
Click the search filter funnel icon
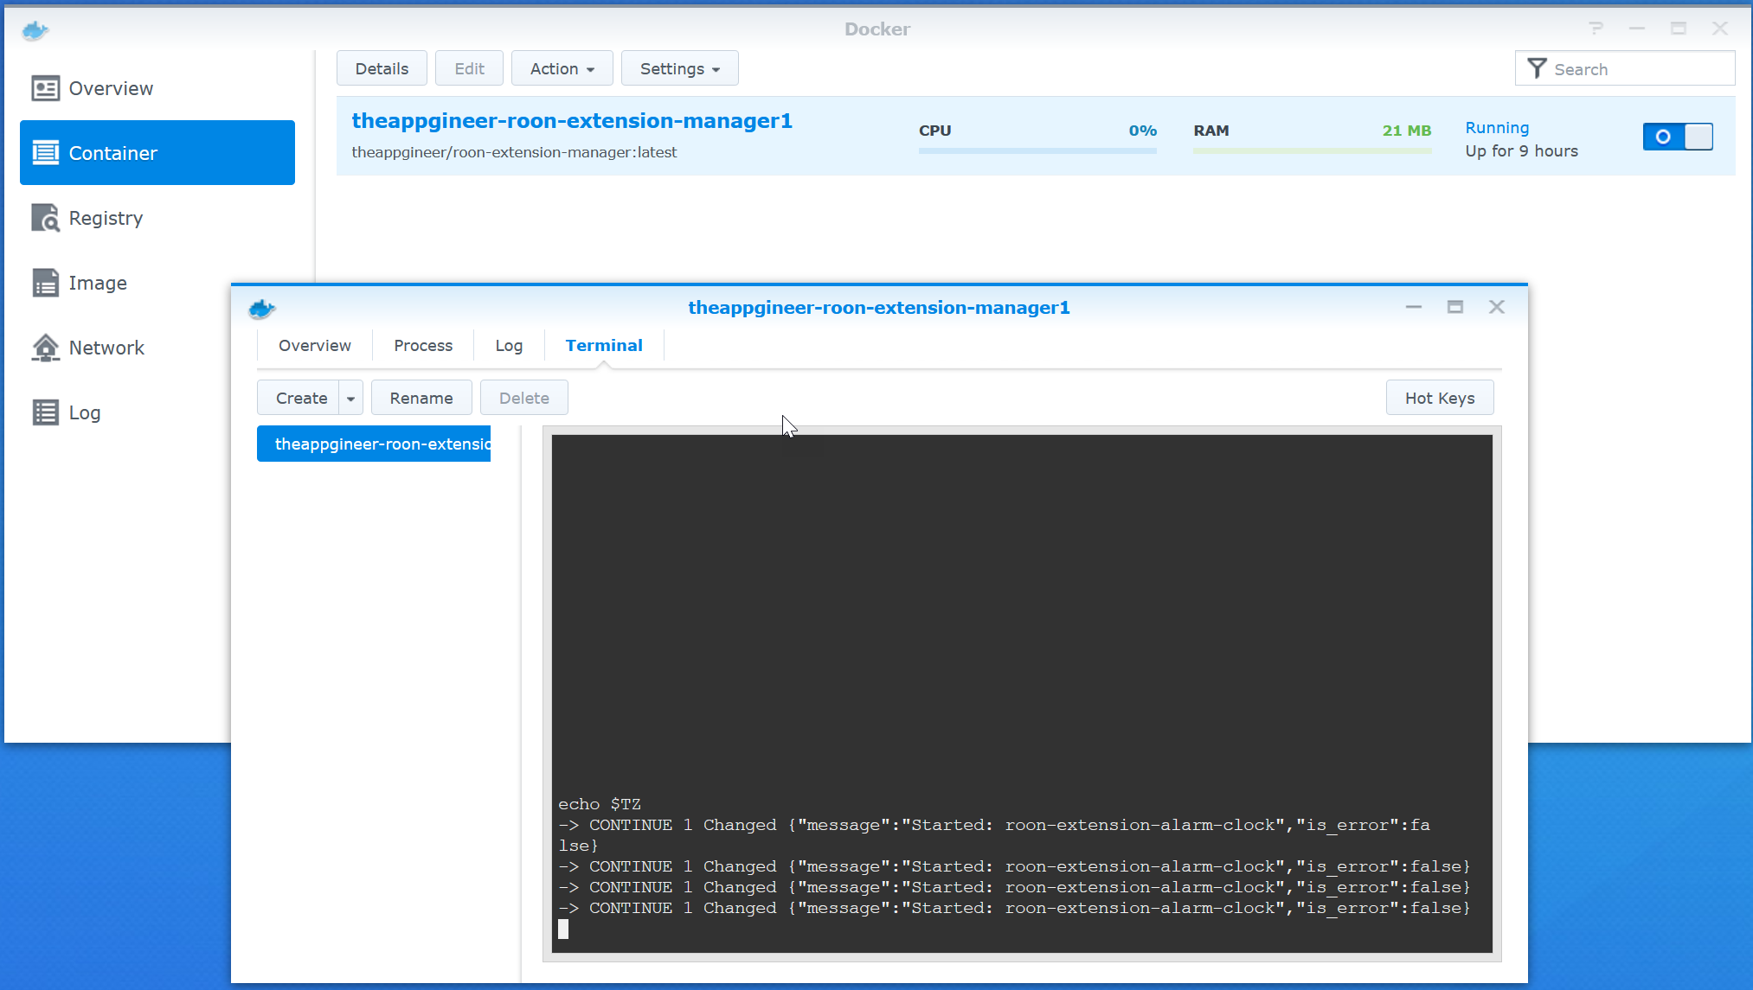[1536, 69]
